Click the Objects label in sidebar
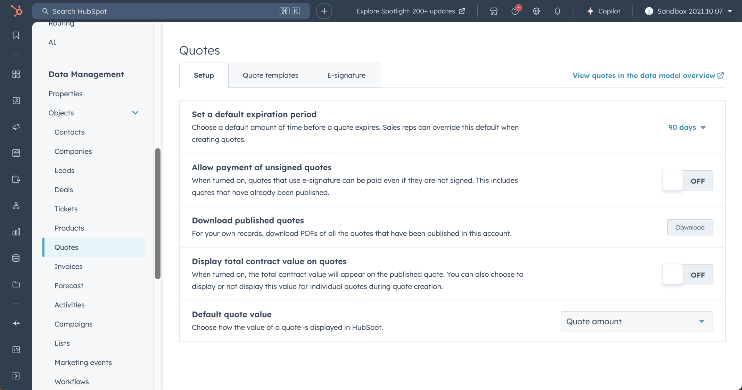The image size is (742, 390). (x=61, y=113)
